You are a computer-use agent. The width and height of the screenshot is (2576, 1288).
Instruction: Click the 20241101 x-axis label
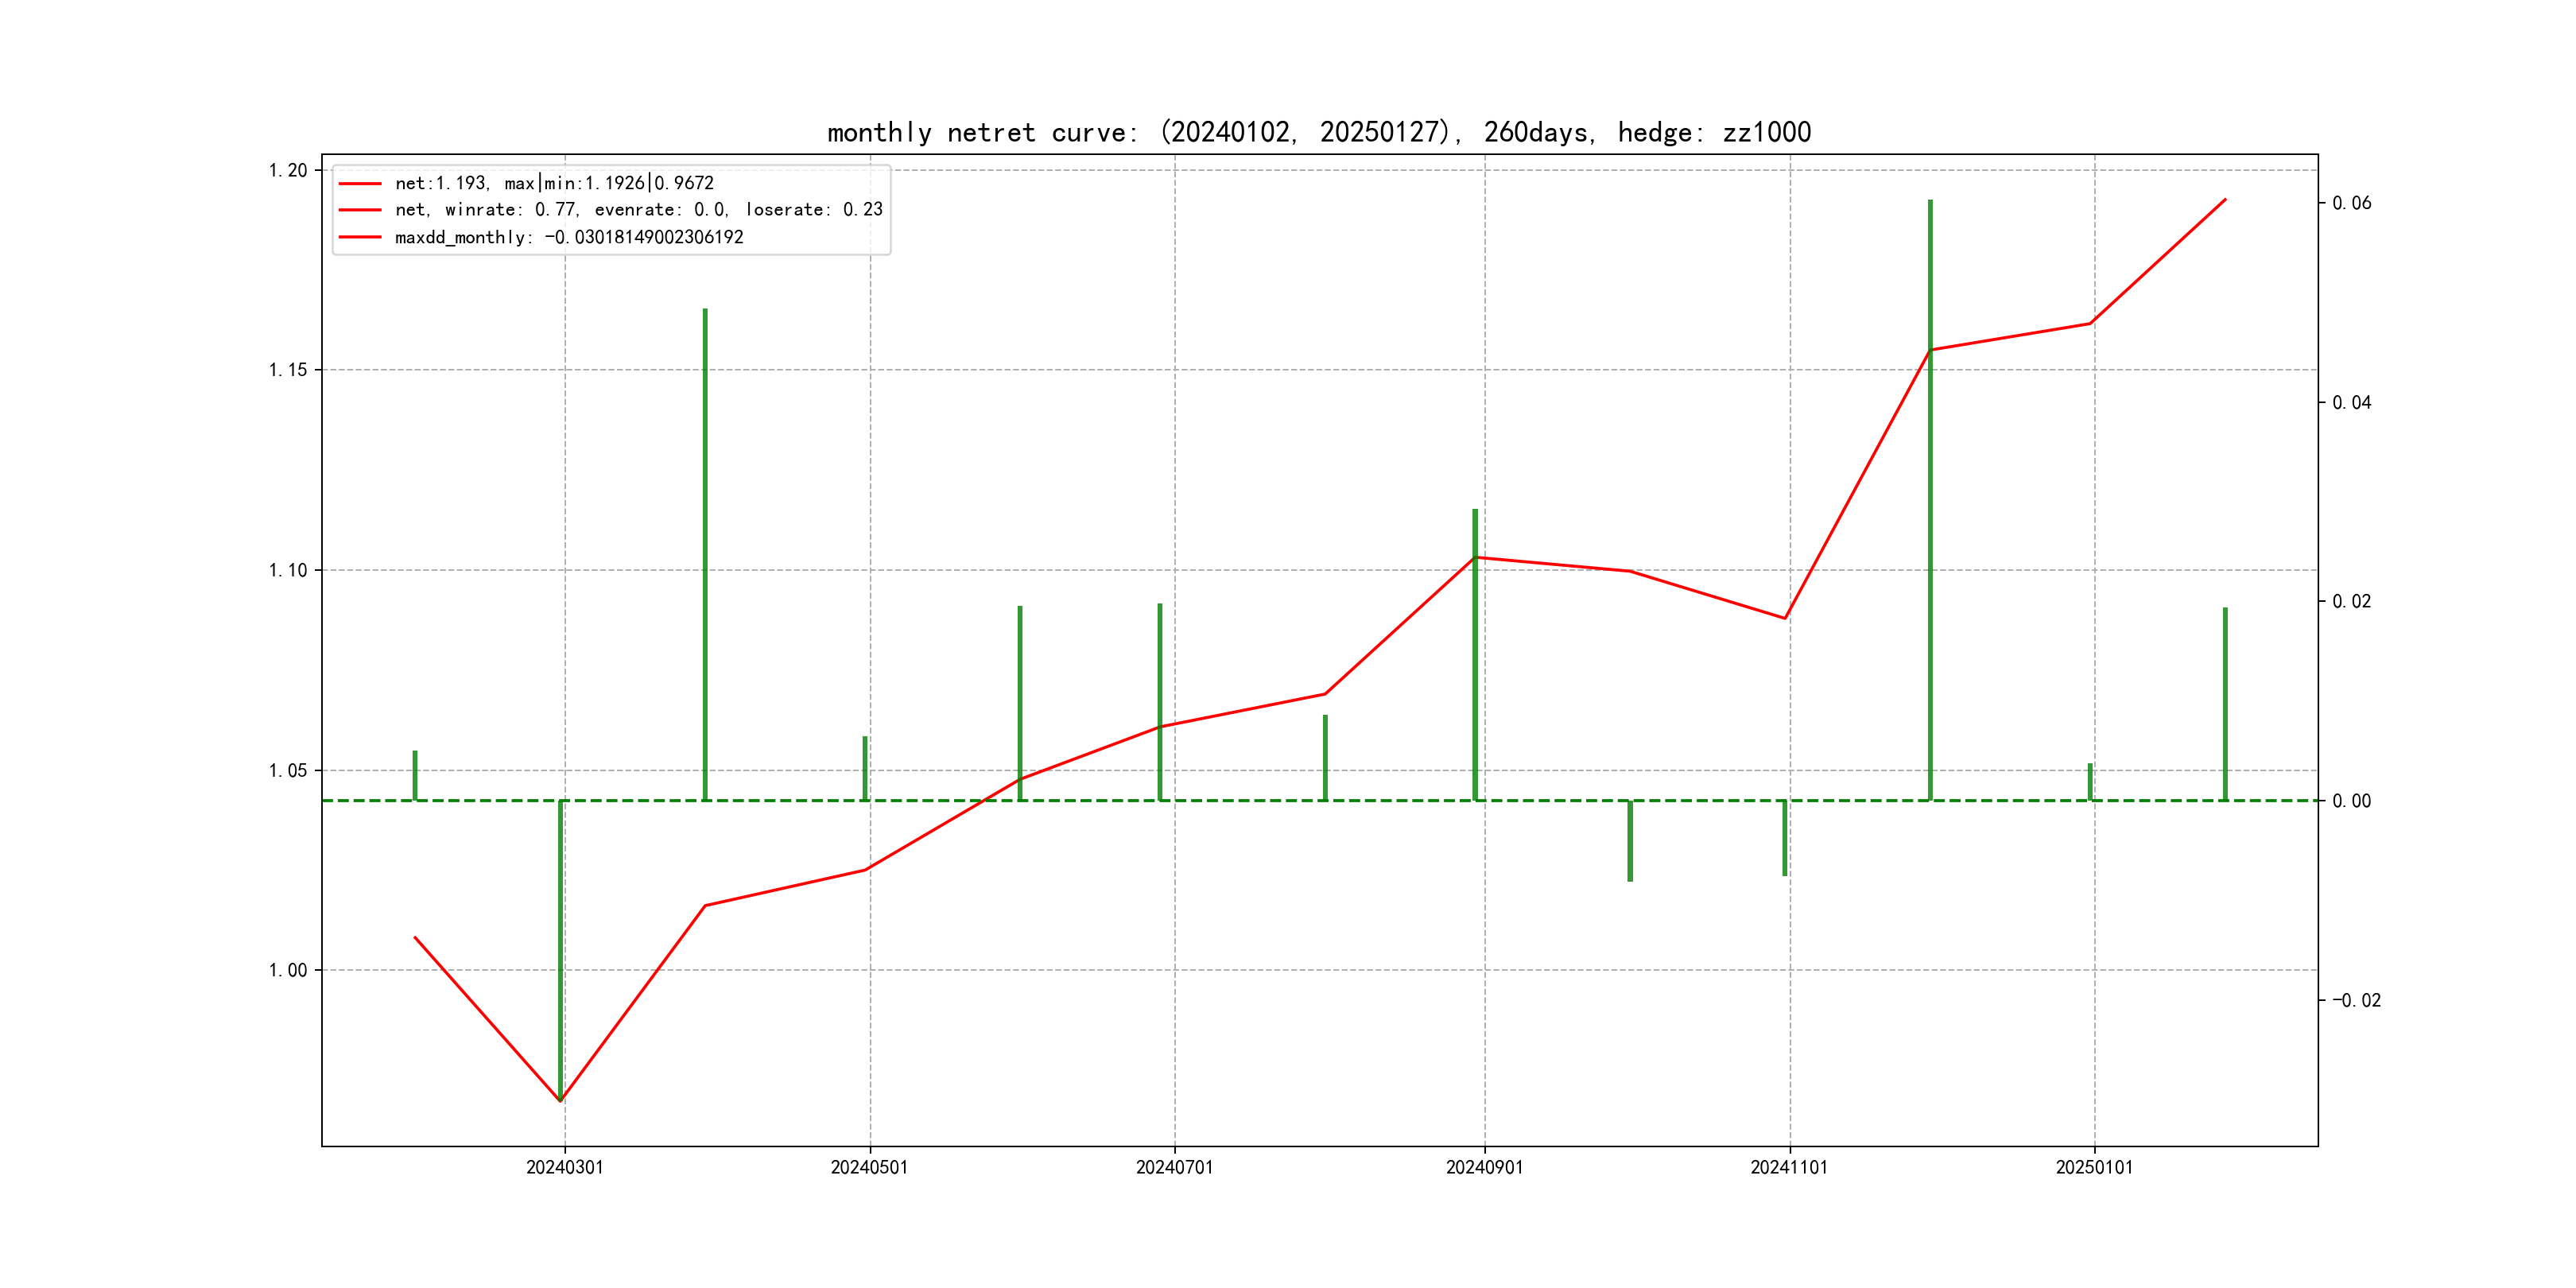[1789, 1167]
